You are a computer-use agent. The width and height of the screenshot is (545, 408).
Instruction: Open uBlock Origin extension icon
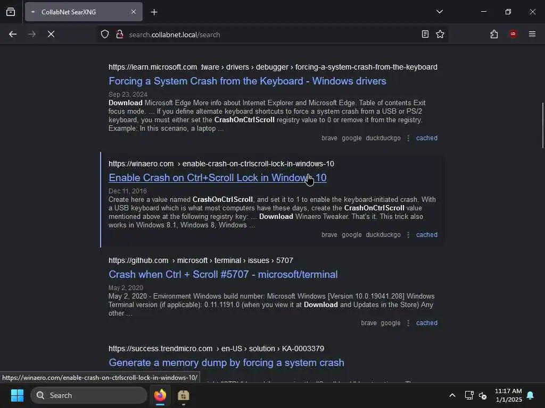[x=513, y=34]
